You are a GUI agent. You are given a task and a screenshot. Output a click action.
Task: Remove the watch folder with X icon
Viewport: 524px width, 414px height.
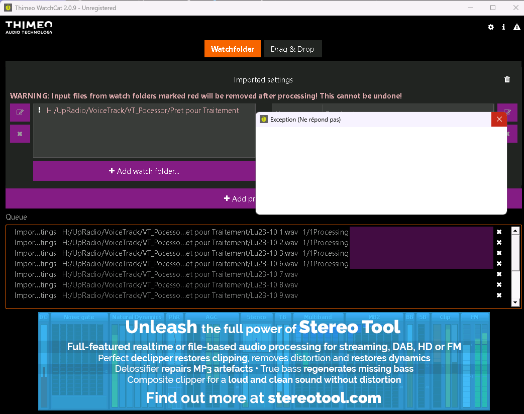point(20,134)
